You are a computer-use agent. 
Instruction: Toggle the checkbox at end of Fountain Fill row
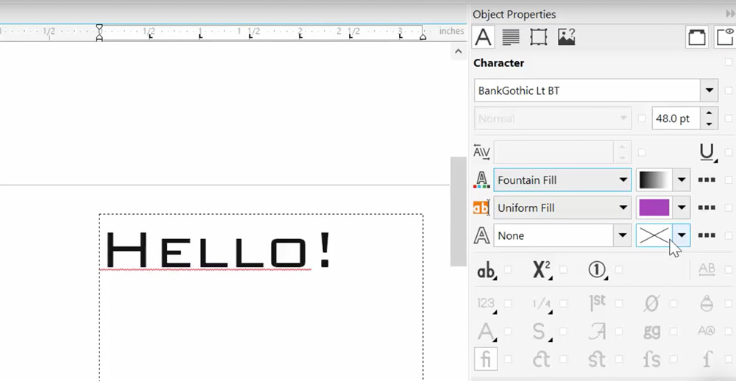click(729, 180)
